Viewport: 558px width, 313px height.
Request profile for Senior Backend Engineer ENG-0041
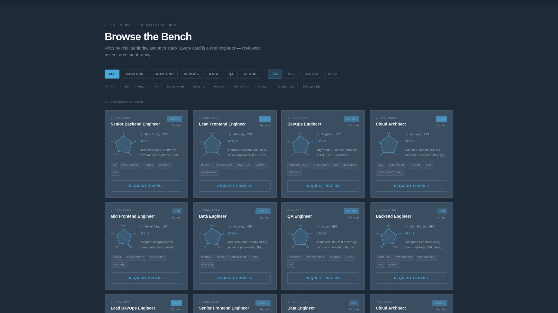(146, 186)
